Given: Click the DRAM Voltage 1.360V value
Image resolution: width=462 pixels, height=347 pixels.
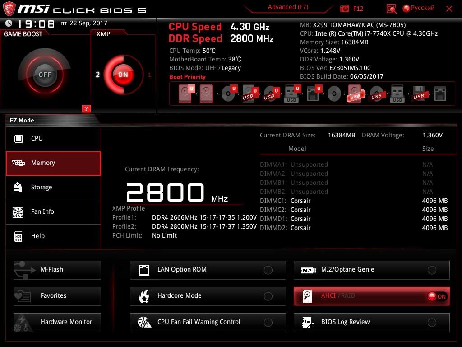Looking at the screenshot, I should point(433,135).
